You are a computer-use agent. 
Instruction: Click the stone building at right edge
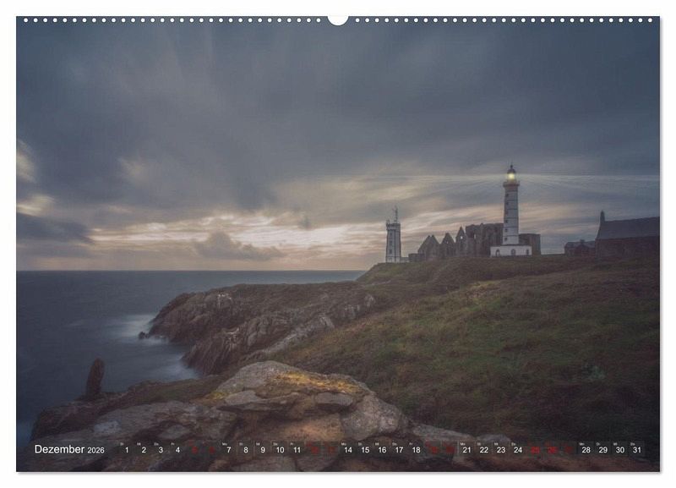click(626, 237)
